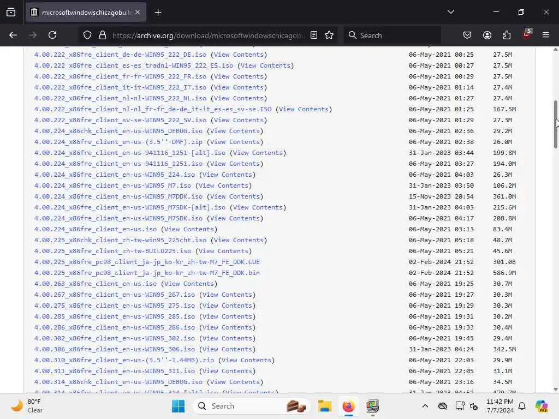Image resolution: width=559 pixels, height=419 pixels.
Task: Open tracking protection shield icon
Action: pos(87,35)
